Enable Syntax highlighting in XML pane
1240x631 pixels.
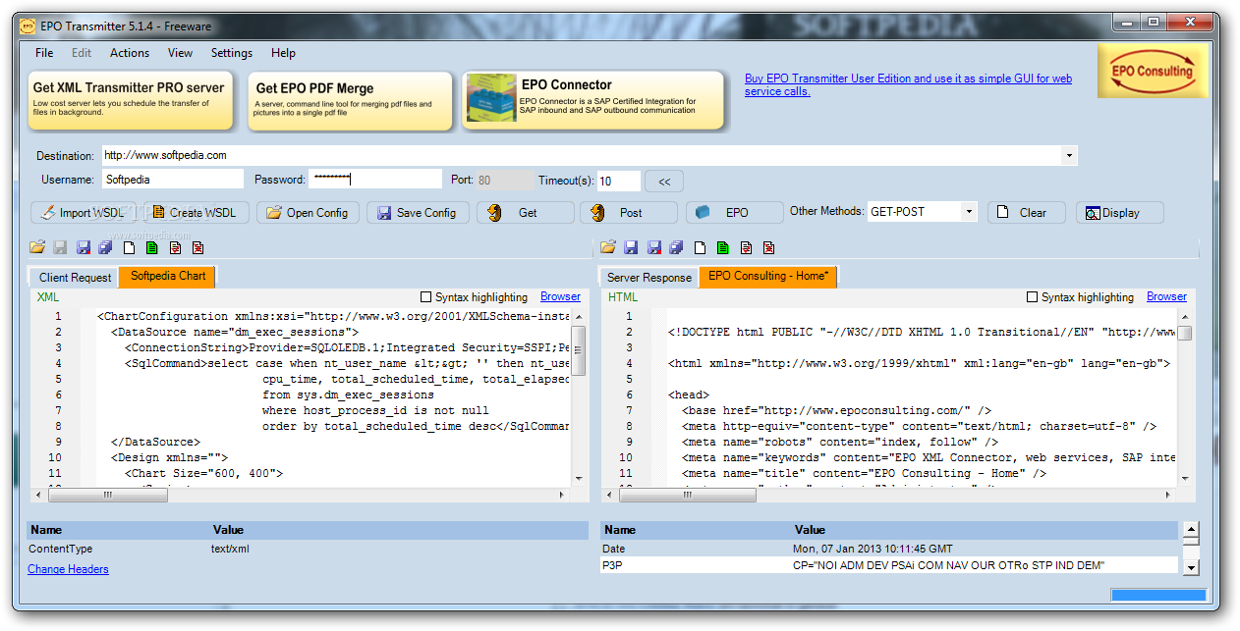425,296
